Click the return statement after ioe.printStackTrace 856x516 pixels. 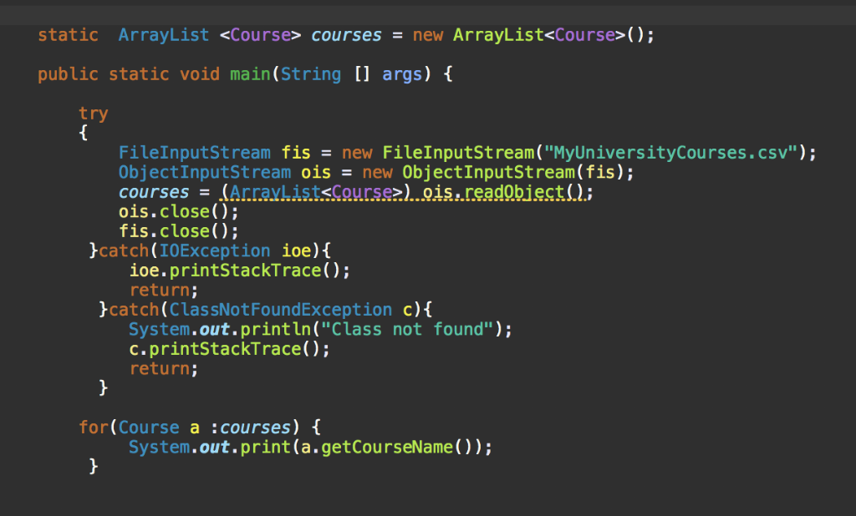164,291
